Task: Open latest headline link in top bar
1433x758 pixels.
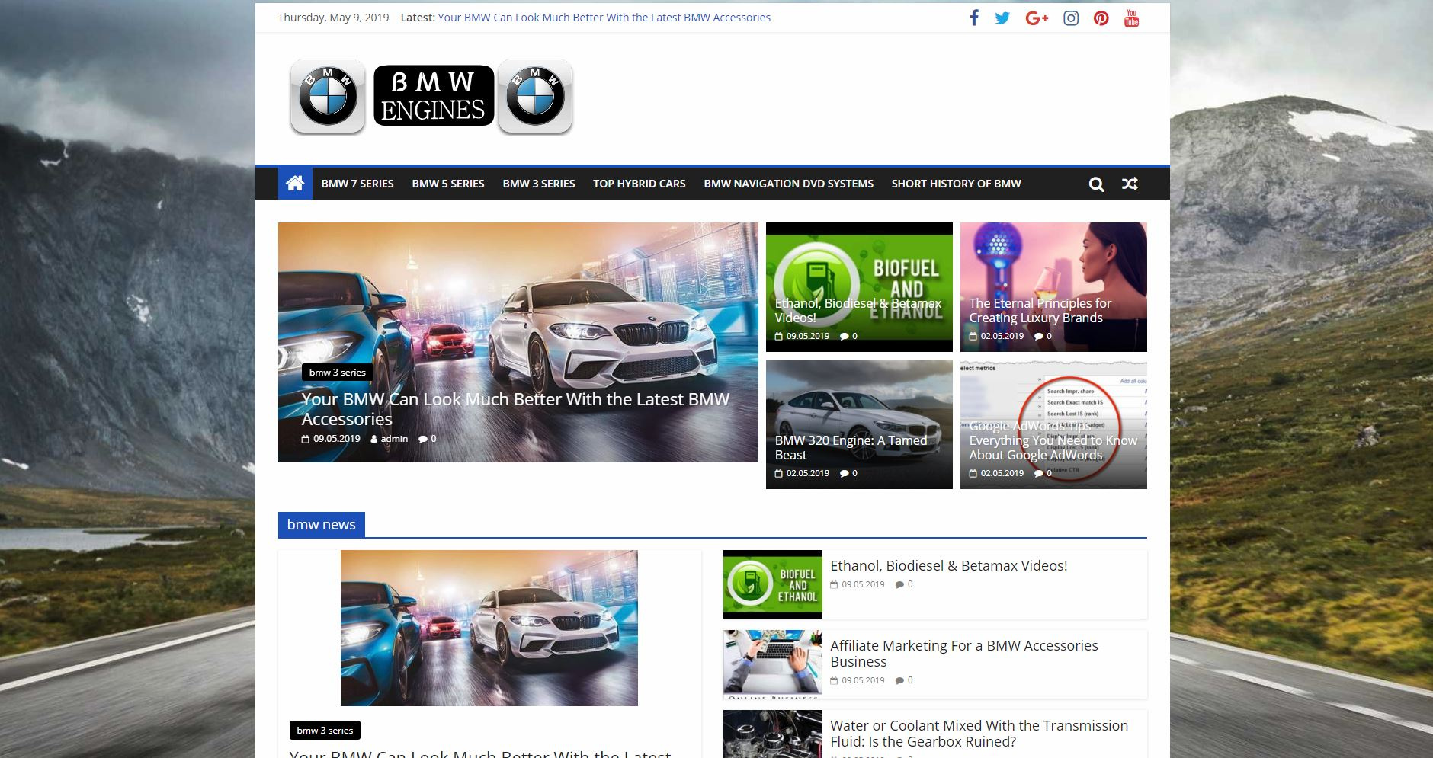Action: 604,18
